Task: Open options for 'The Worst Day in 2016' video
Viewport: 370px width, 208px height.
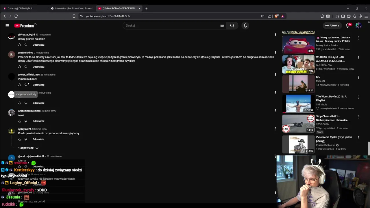Action: coord(358,97)
